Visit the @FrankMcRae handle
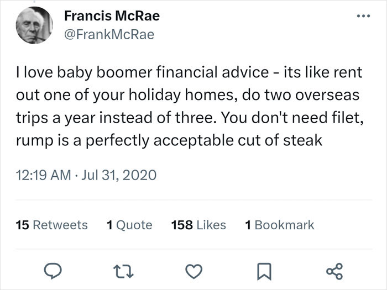The image size is (387, 290). coord(109,34)
